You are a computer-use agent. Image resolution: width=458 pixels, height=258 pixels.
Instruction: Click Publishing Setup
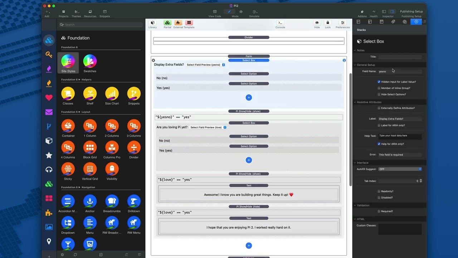(x=411, y=14)
